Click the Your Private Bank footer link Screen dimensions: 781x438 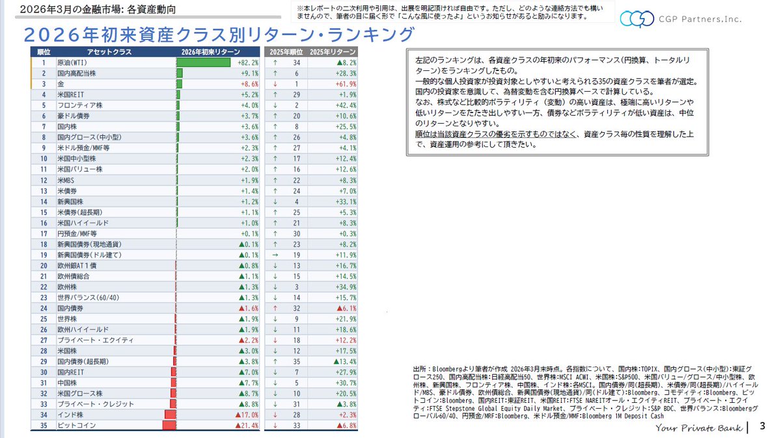pos(700,428)
